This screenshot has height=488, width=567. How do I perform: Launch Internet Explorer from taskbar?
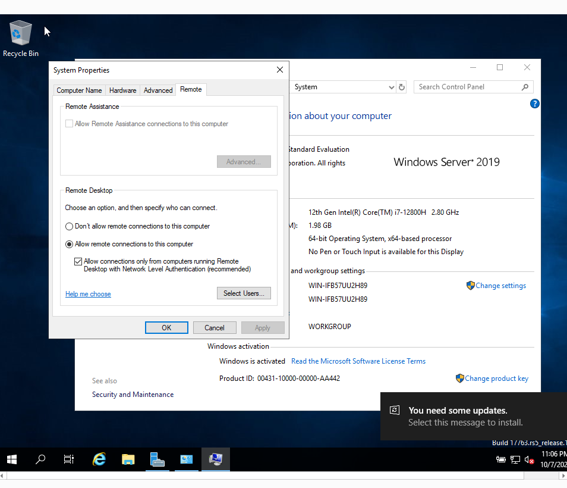pos(99,459)
